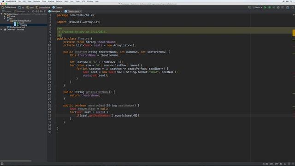Click the 'import java.util.ArrayList;' line

point(79,22)
